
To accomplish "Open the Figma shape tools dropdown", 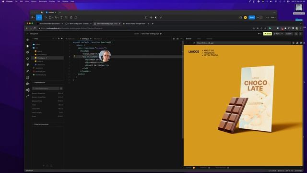I will click(50, 17).
